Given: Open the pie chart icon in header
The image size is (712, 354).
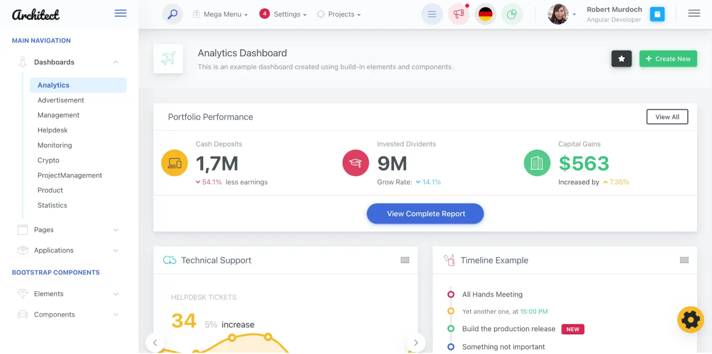Looking at the screenshot, I should (512, 14).
